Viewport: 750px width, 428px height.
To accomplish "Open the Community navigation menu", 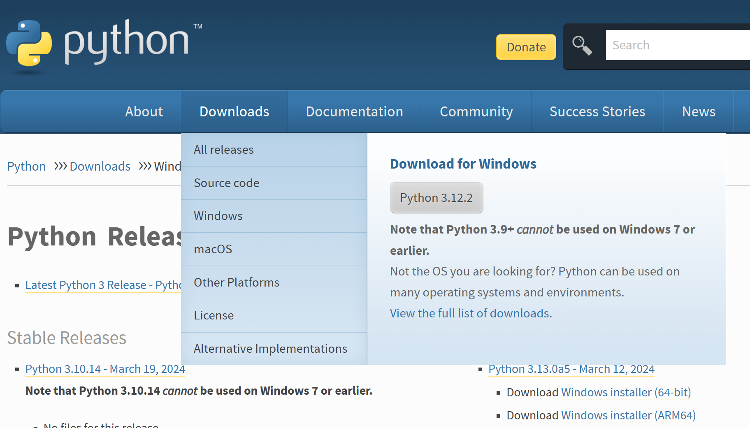I will point(476,111).
